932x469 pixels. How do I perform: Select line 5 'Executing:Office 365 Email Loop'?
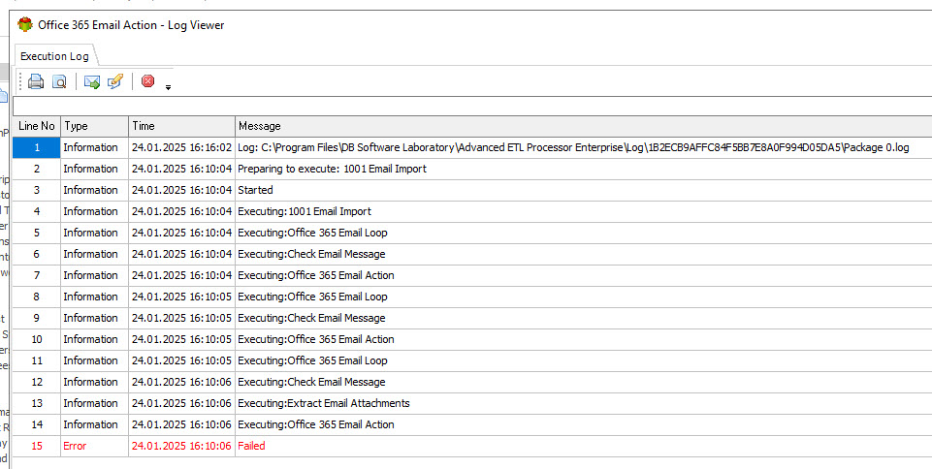(312, 233)
